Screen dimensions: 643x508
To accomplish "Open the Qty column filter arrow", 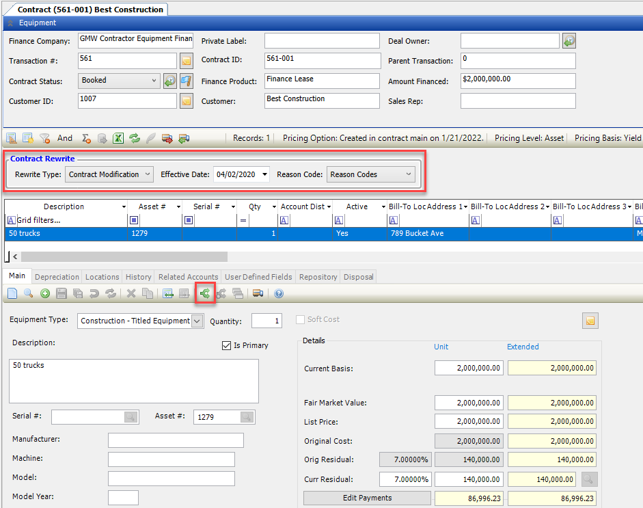I will [x=274, y=206].
